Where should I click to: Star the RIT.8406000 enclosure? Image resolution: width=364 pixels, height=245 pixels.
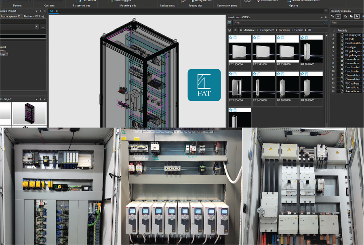point(255,74)
